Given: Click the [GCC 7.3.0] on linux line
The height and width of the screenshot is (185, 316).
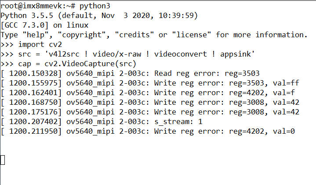Looking at the screenshot, I should [44, 25].
